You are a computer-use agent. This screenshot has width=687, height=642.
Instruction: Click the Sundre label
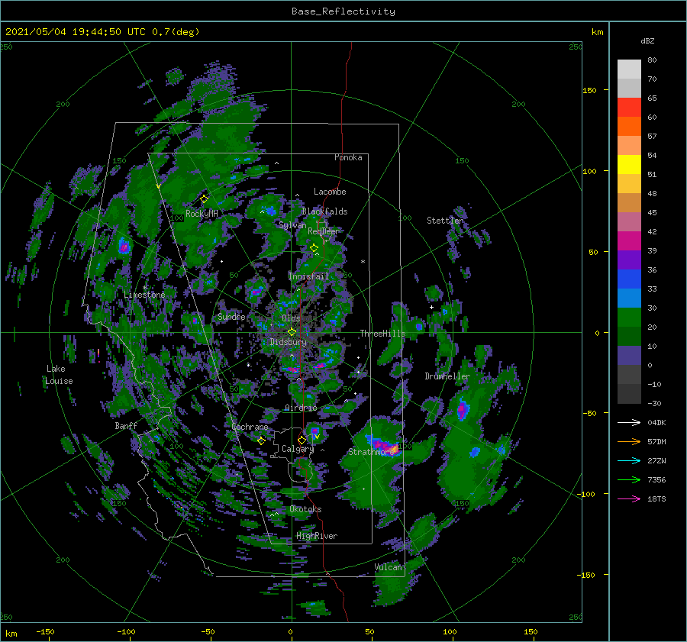[x=231, y=316]
